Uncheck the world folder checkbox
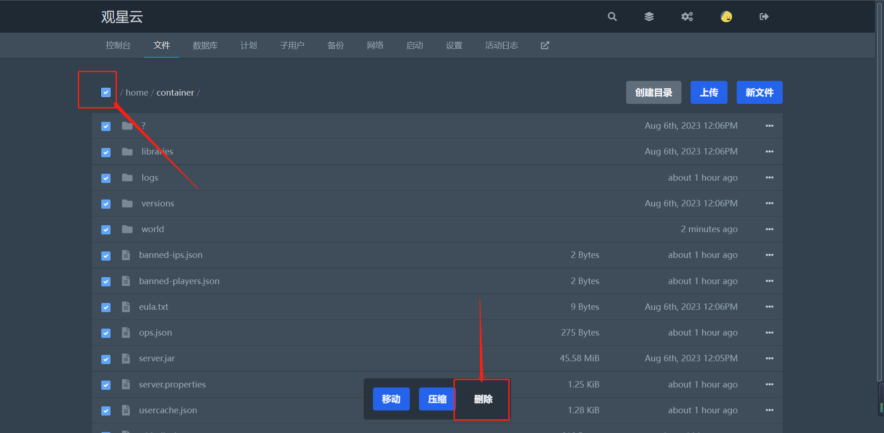 point(106,229)
